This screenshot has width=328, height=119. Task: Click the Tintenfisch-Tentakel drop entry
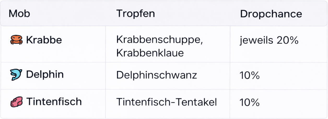tap(166, 102)
